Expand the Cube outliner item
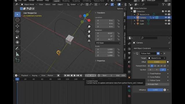The height and width of the screenshot is (104, 185). pos(135,21)
